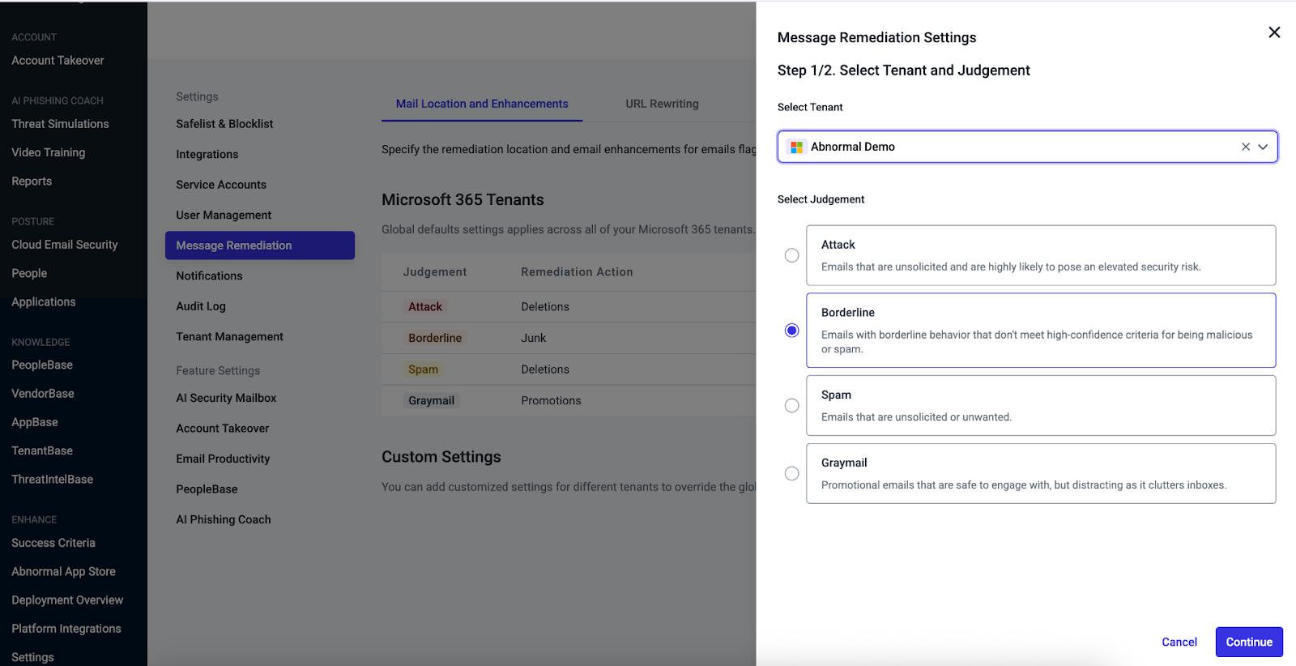
Task: Open ThreatIntelBase in sidebar
Action: (x=53, y=480)
